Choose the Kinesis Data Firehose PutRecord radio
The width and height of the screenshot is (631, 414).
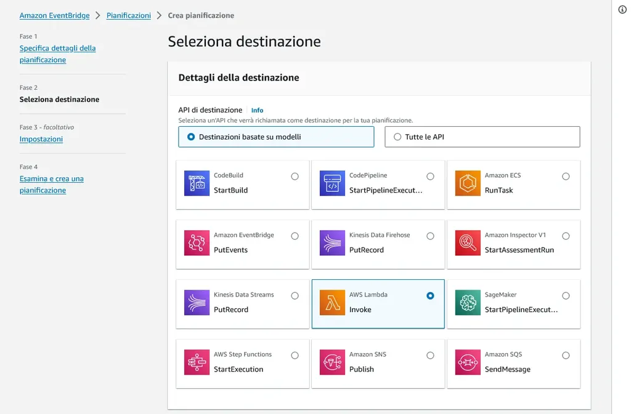click(430, 236)
